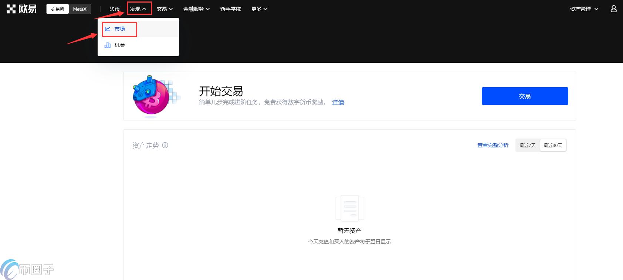Open the 买币 menu item
623x280 pixels.
[x=114, y=9]
